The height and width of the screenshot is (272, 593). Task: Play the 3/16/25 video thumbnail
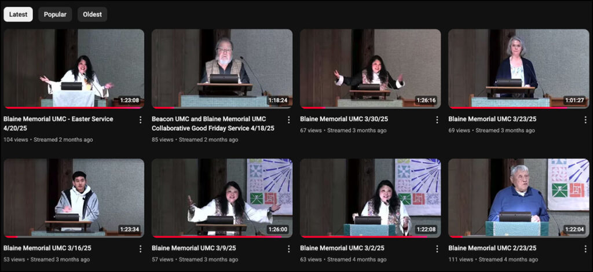coord(74,198)
